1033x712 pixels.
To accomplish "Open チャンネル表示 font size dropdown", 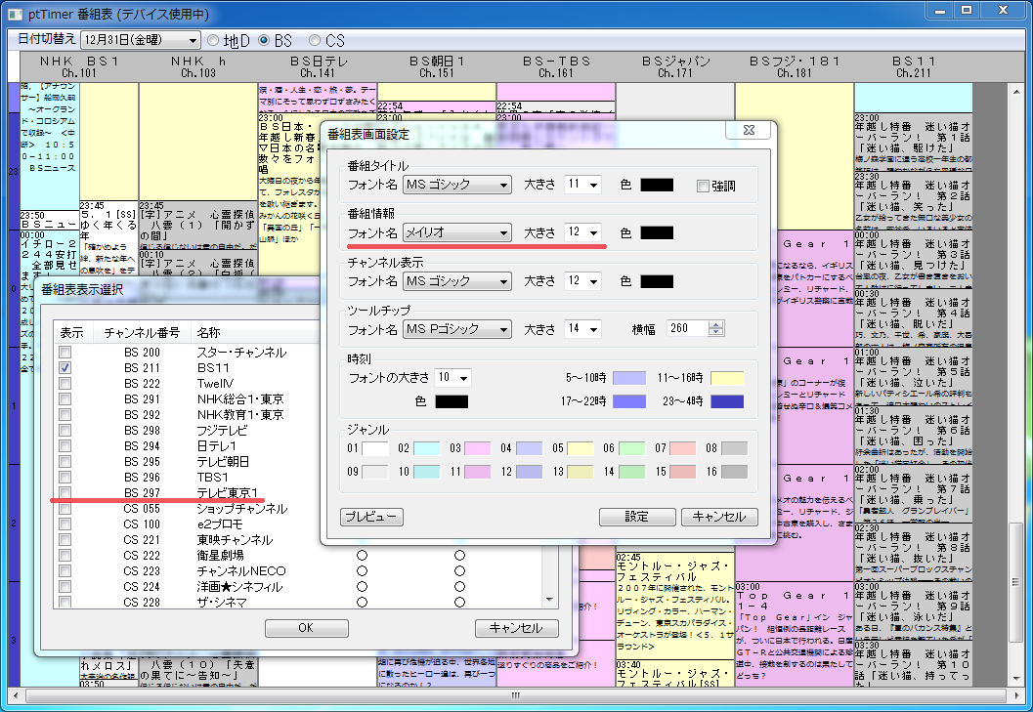I will tap(582, 281).
